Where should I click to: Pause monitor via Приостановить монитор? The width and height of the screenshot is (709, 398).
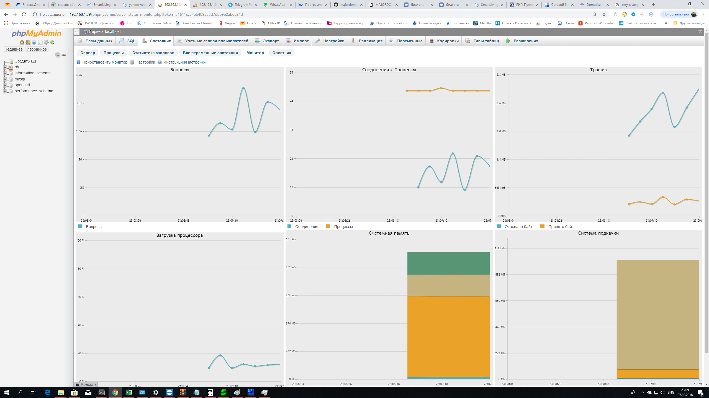tap(102, 62)
